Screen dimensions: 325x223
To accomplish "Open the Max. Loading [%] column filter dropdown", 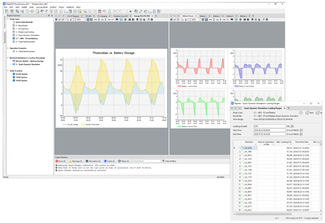I will pyautogui.click(x=291, y=145).
